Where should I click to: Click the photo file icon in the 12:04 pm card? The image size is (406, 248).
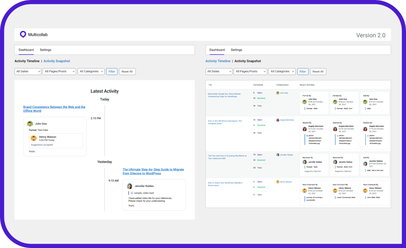coord(337,135)
